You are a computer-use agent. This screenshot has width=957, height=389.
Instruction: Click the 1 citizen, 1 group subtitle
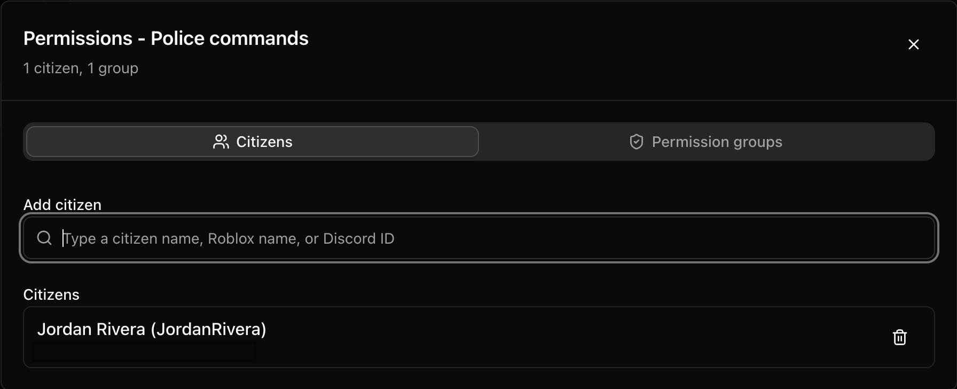[81, 68]
